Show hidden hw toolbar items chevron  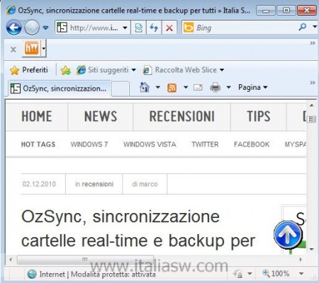pos(313,43)
